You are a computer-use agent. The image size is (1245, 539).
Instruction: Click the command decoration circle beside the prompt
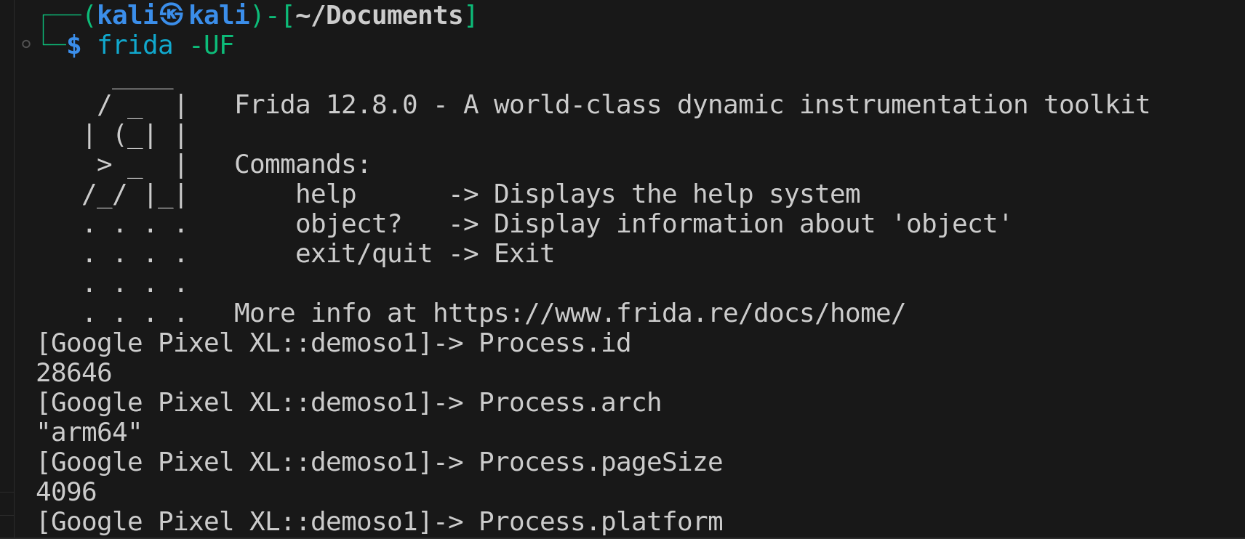click(x=26, y=44)
